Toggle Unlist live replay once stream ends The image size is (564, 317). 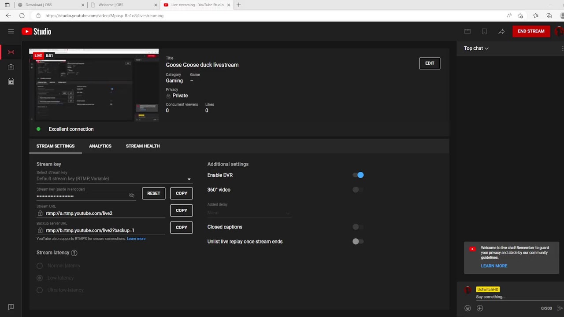(358, 241)
